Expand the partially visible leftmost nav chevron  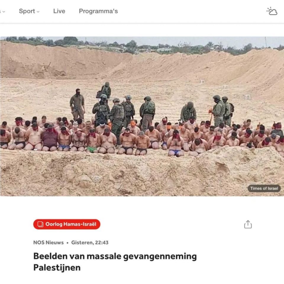(x=4, y=12)
